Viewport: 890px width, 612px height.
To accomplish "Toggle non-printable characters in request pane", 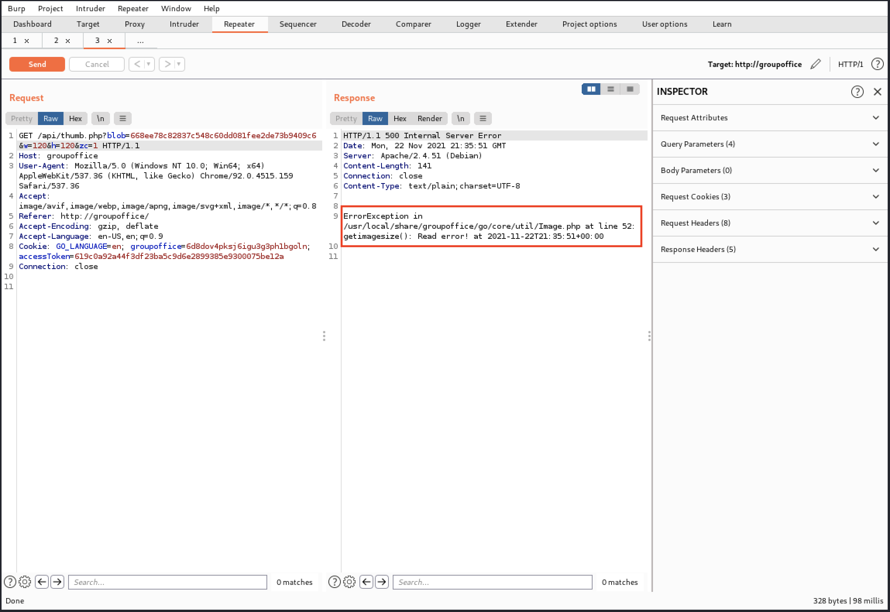I will tap(101, 118).
